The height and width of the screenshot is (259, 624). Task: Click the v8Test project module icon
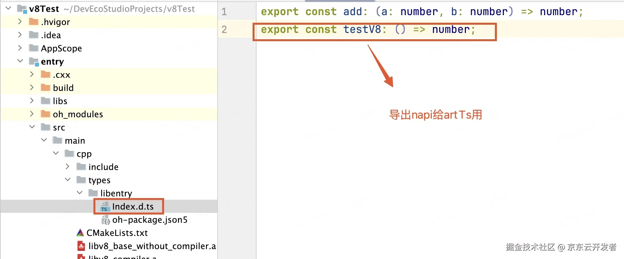(x=22, y=9)
